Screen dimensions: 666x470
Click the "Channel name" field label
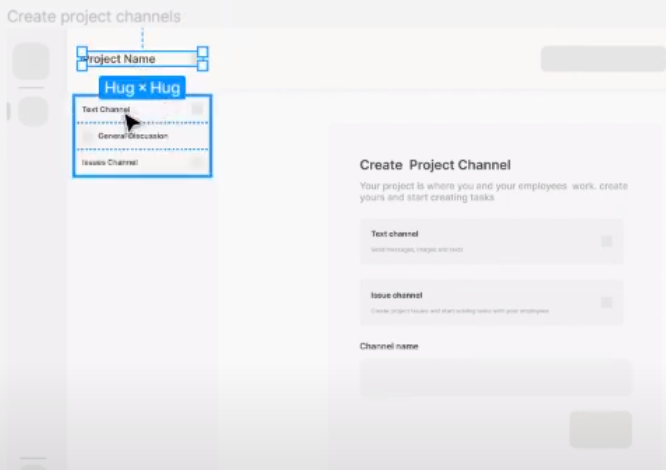coord(389,346)
